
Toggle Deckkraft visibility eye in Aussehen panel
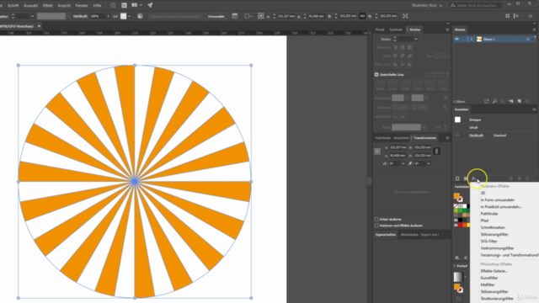[457, 136]
